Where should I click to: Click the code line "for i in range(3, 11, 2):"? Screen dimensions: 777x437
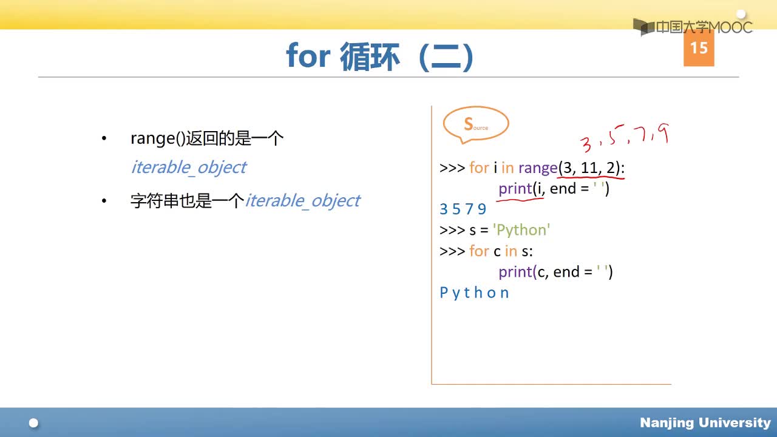click(532, 168)
